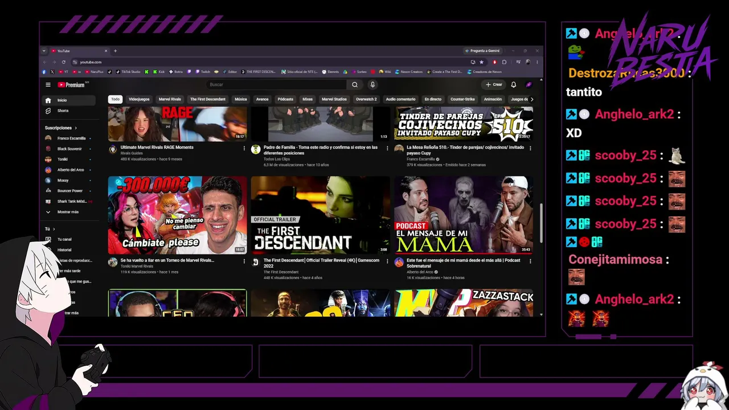
Task: Open the Chrome three-dot menu
Action: tap(537, 62)
